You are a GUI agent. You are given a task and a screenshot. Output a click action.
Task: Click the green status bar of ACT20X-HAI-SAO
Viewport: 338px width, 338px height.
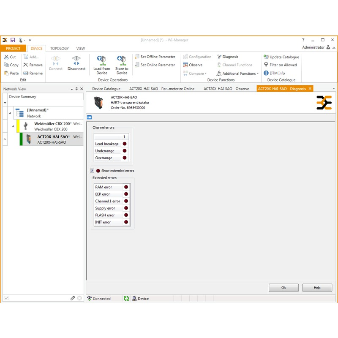pos(21,139)
